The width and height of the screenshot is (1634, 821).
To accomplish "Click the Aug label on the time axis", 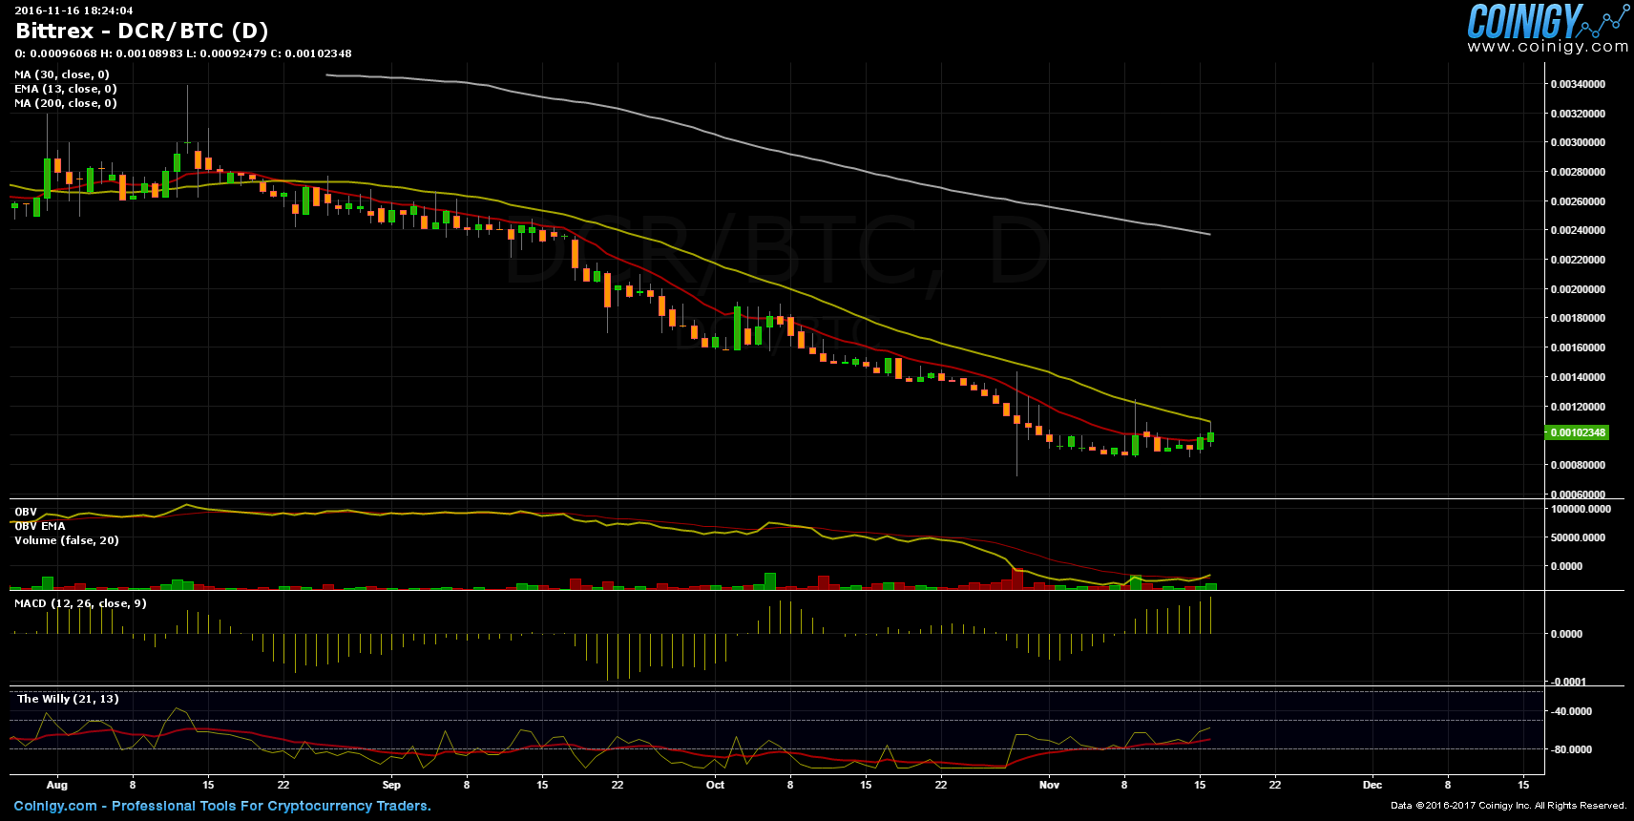I will (x=57, y=785).
